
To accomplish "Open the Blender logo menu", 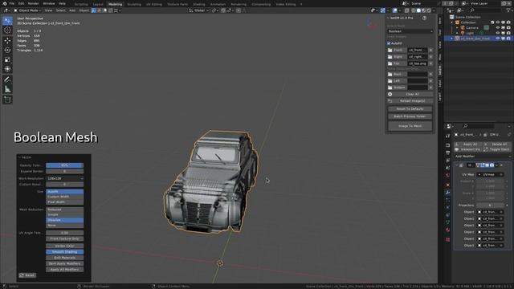I will pos(5,3).
